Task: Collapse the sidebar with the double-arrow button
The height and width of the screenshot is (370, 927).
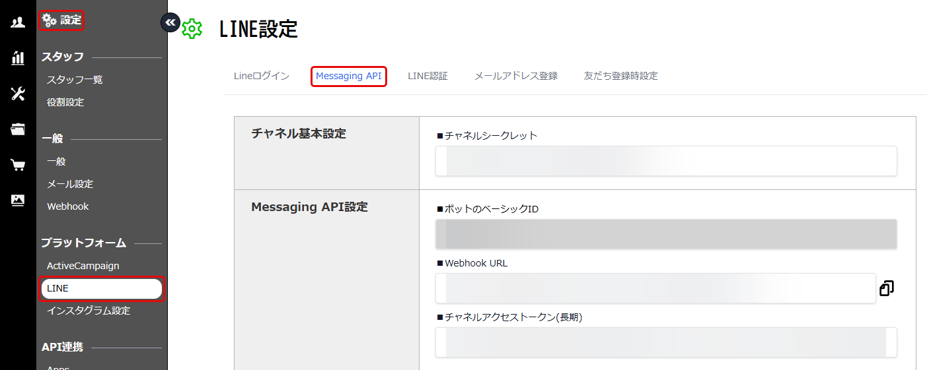Action: (x=170, y=22)
